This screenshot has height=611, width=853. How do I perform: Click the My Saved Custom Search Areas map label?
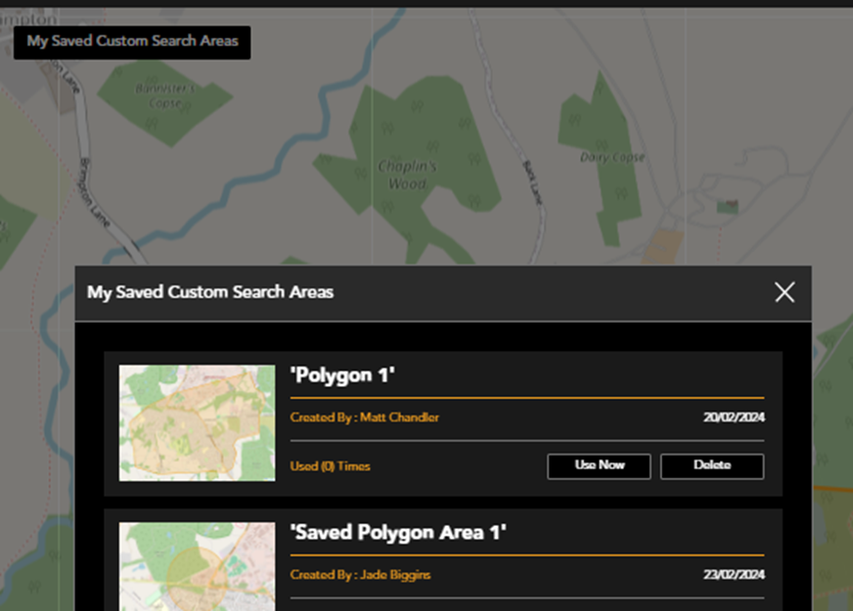tap(132, 42)
